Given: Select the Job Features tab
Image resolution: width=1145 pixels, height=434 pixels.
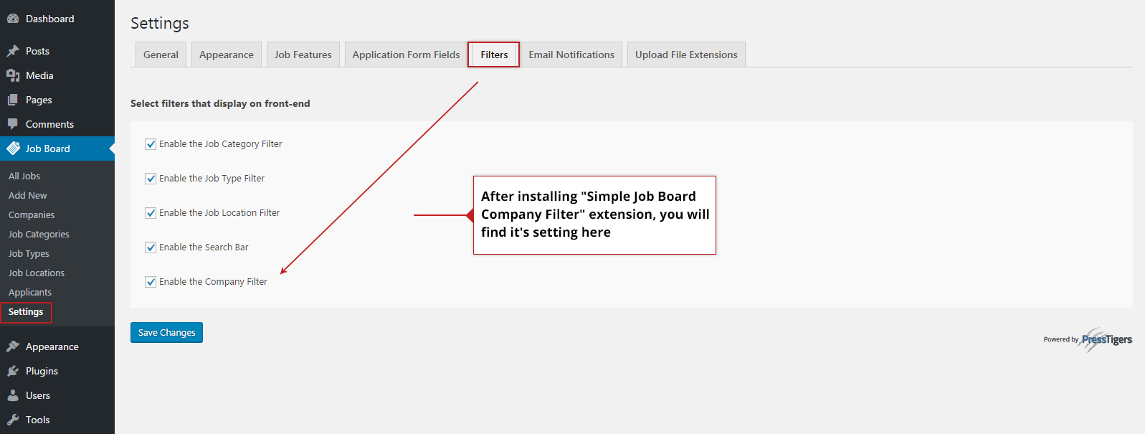Looking at the screenshot, I should coord(303,55).
